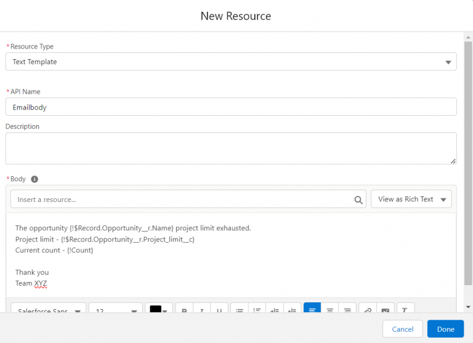Insert a numbered list

257,310
